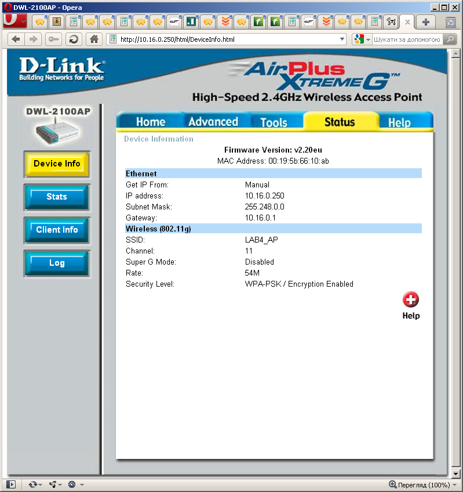
Task: Expand the address bar history dropdown
Action: [x=342, y=39]
